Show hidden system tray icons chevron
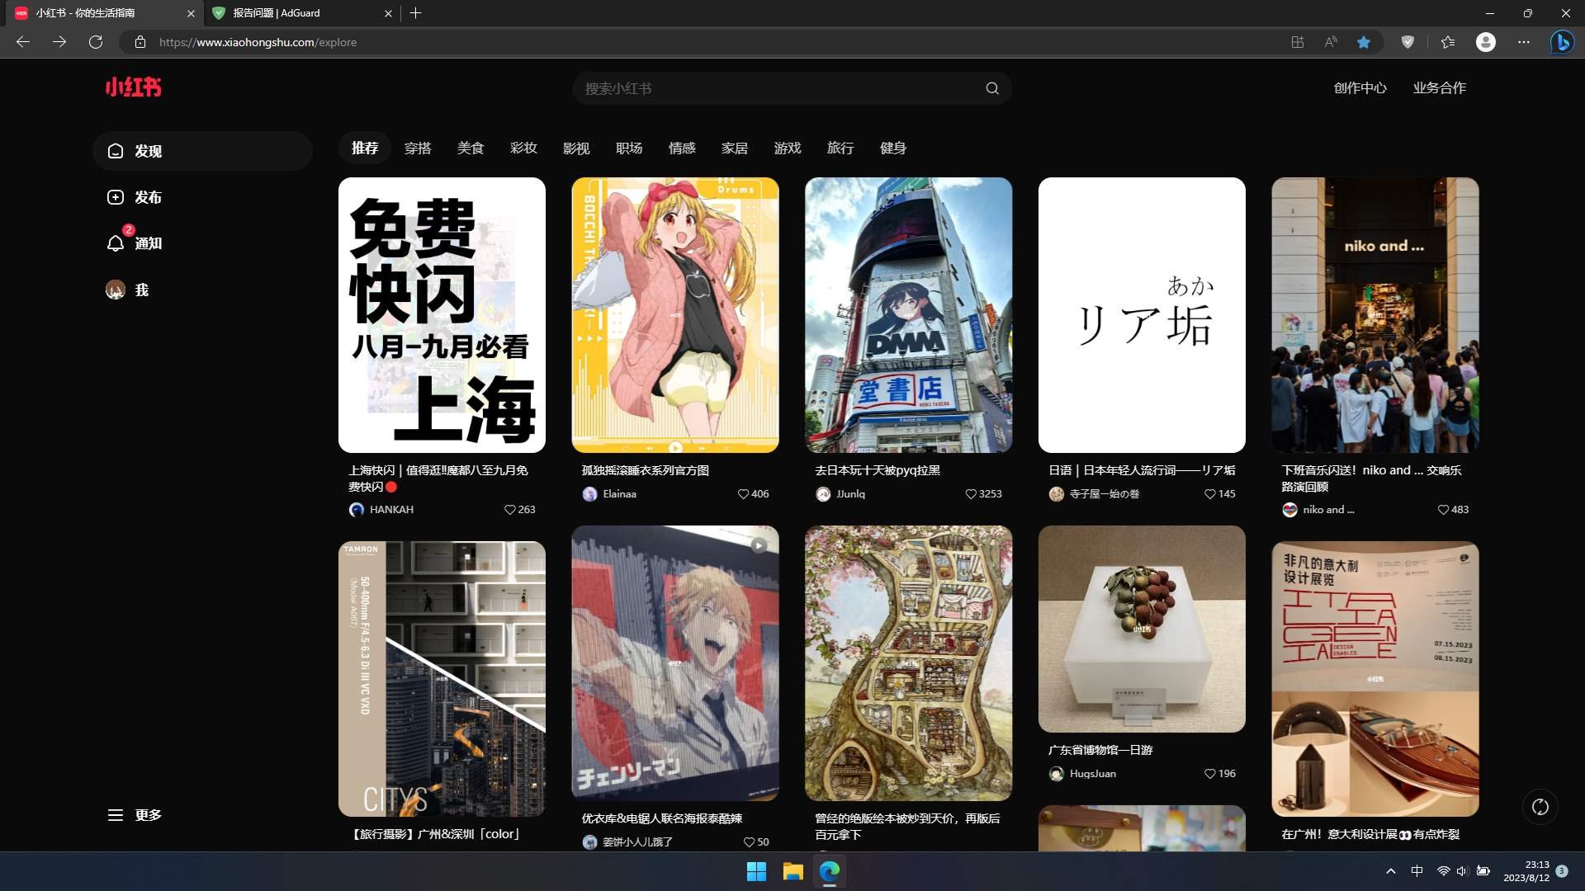The width and height of the screenshot is (1585, 891). pyautogui.click(x=1390, y=871)
